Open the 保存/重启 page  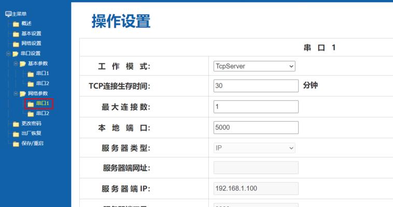pos(32,143)
